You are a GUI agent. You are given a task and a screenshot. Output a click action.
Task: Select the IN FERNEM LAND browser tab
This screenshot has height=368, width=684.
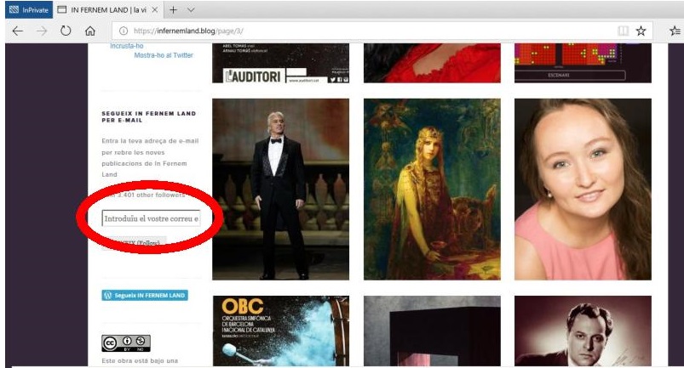pyautogui.click(x=102, y=9)
